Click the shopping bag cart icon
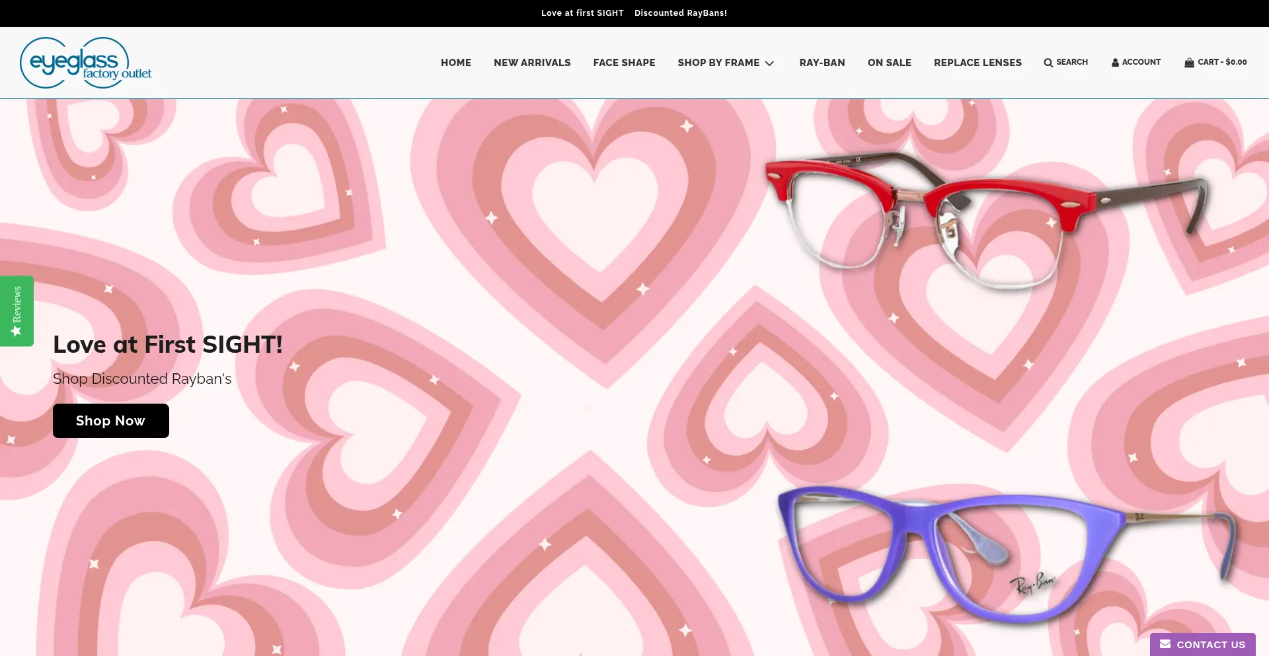The width and height of the screenshot is (1269, 656). (x=1189, y=63)
